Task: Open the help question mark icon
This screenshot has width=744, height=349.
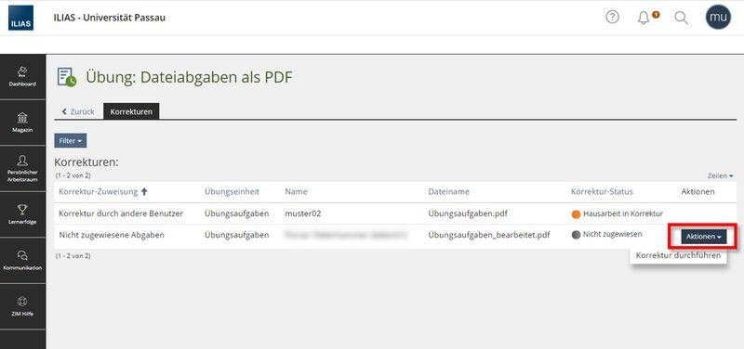Action: pyautogui.click(x=612, y=18)
